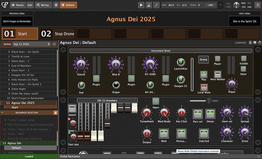262x159 pixels.
Task: Click the COMPARE button
Action: coord(240,43)
